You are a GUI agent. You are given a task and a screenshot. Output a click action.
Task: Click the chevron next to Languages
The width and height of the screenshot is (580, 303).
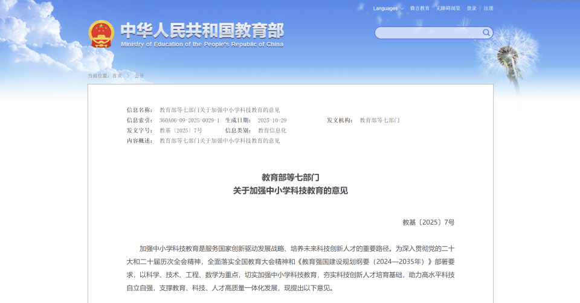(402, 8)
